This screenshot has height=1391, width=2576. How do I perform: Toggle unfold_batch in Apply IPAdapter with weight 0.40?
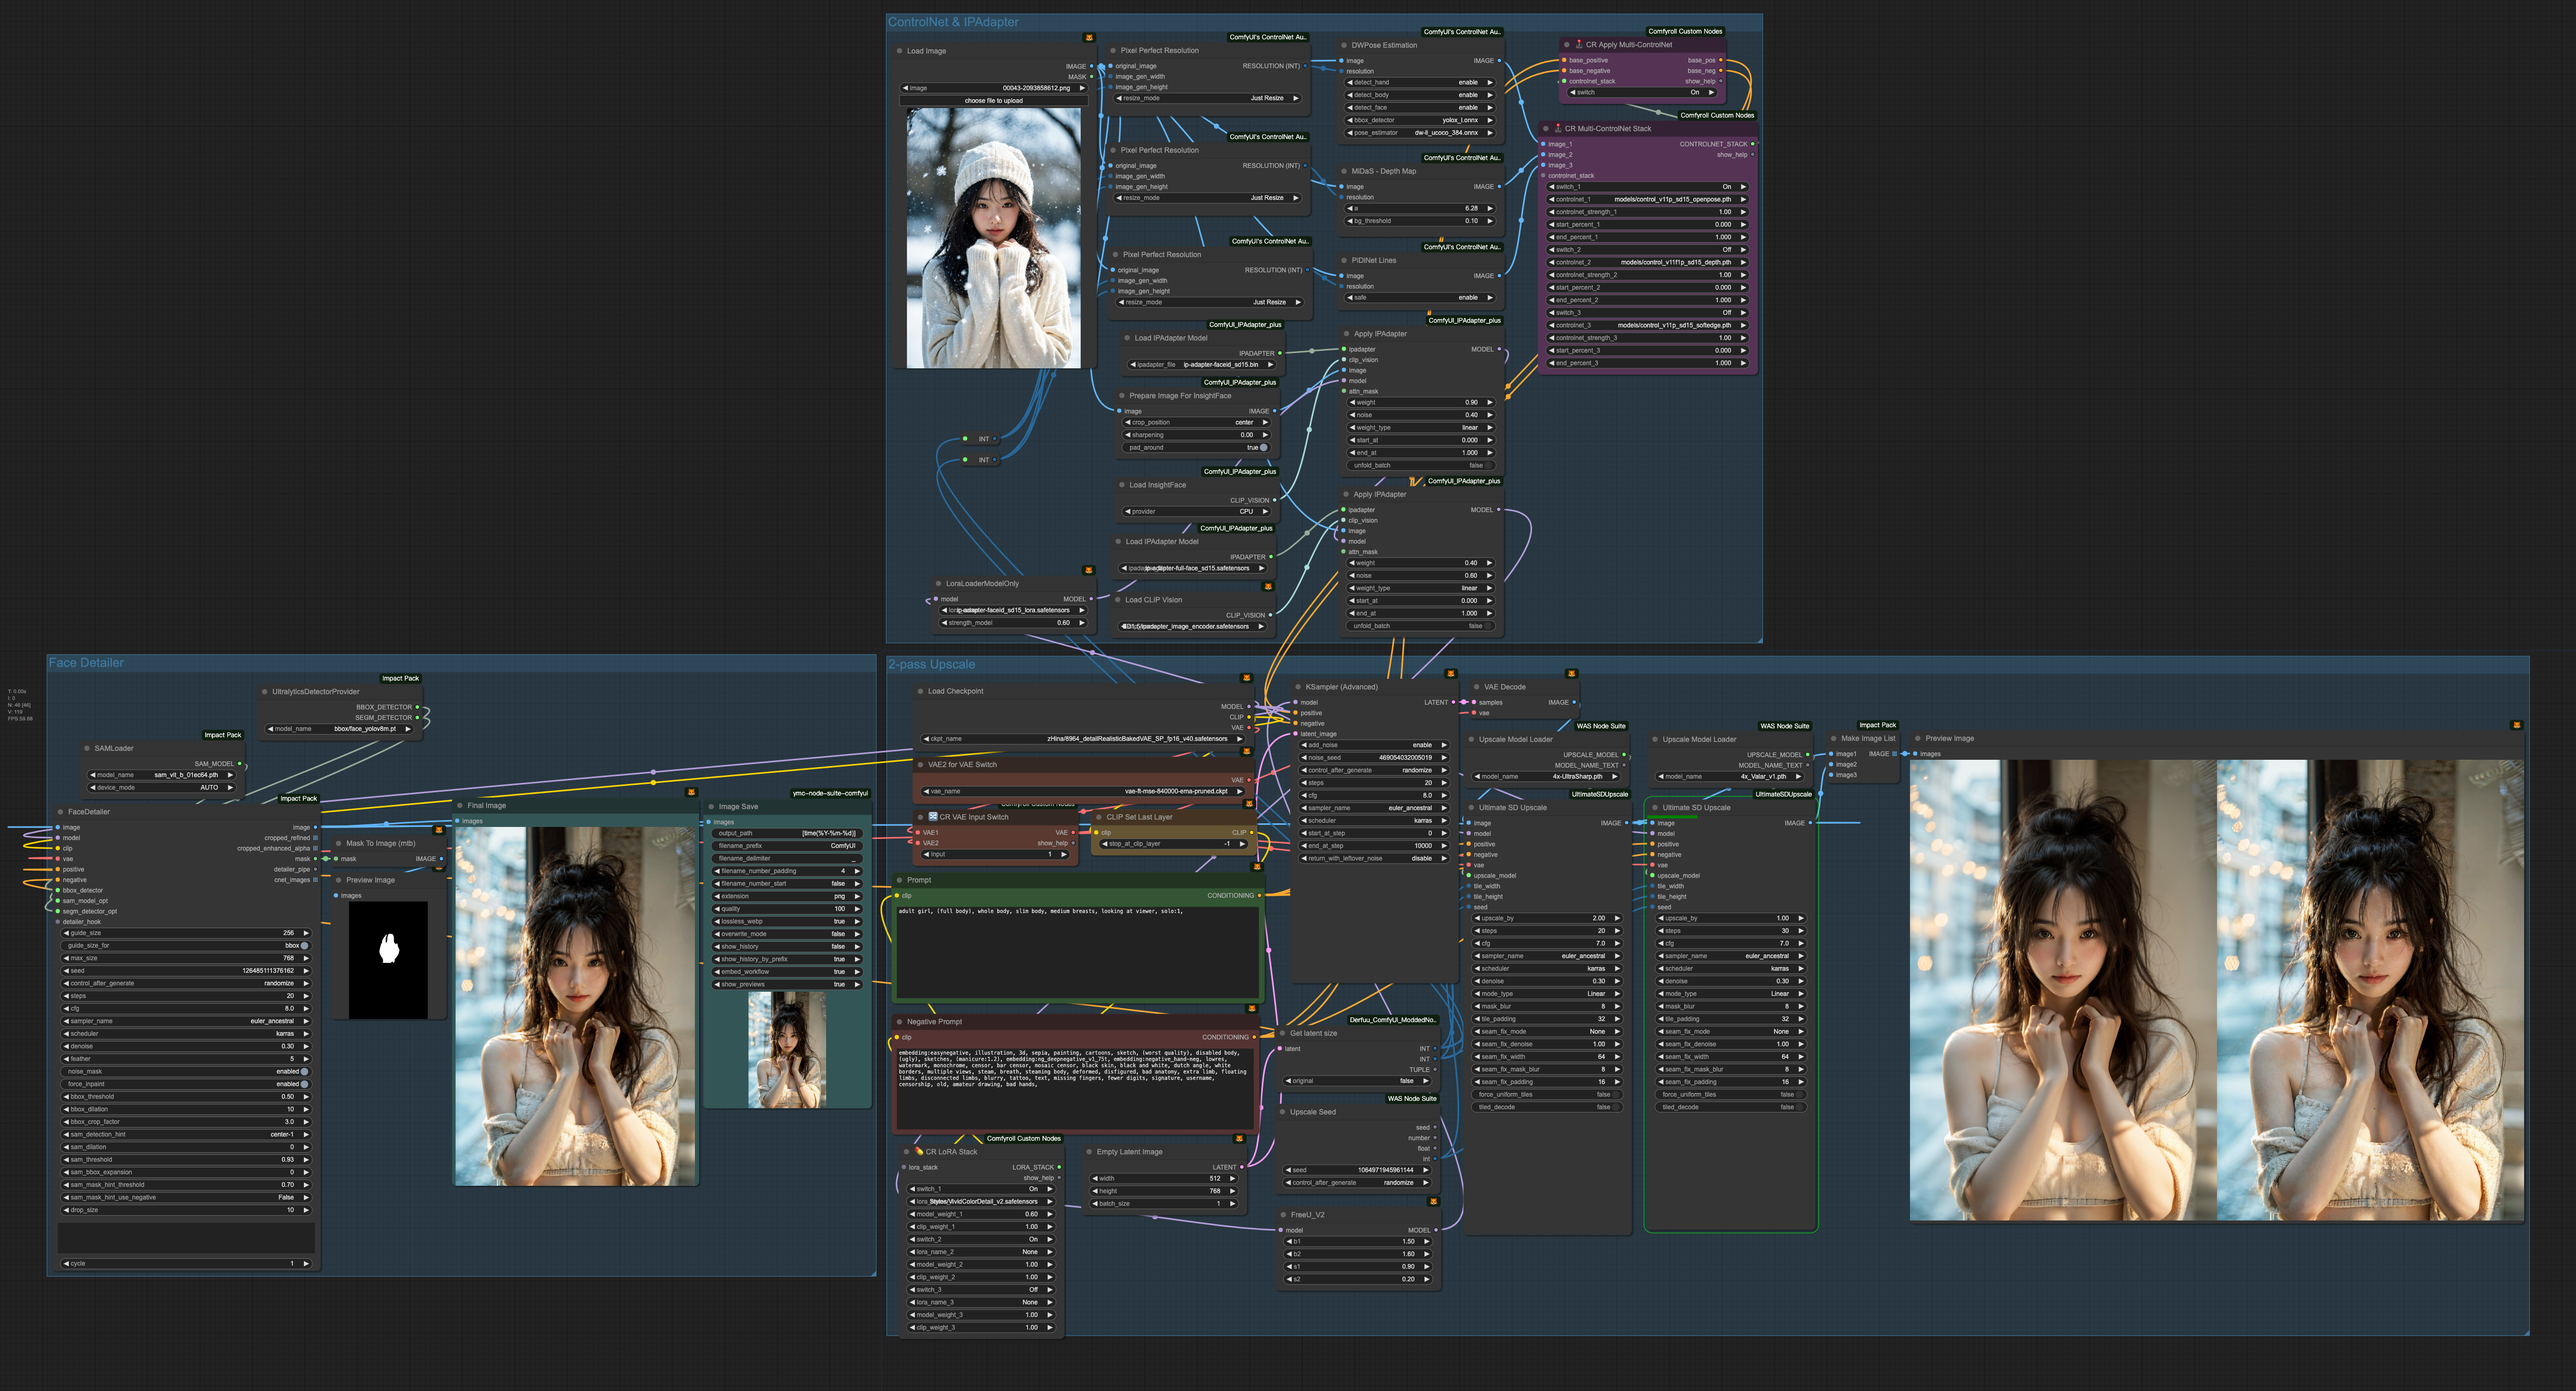tap(1489, 626)
